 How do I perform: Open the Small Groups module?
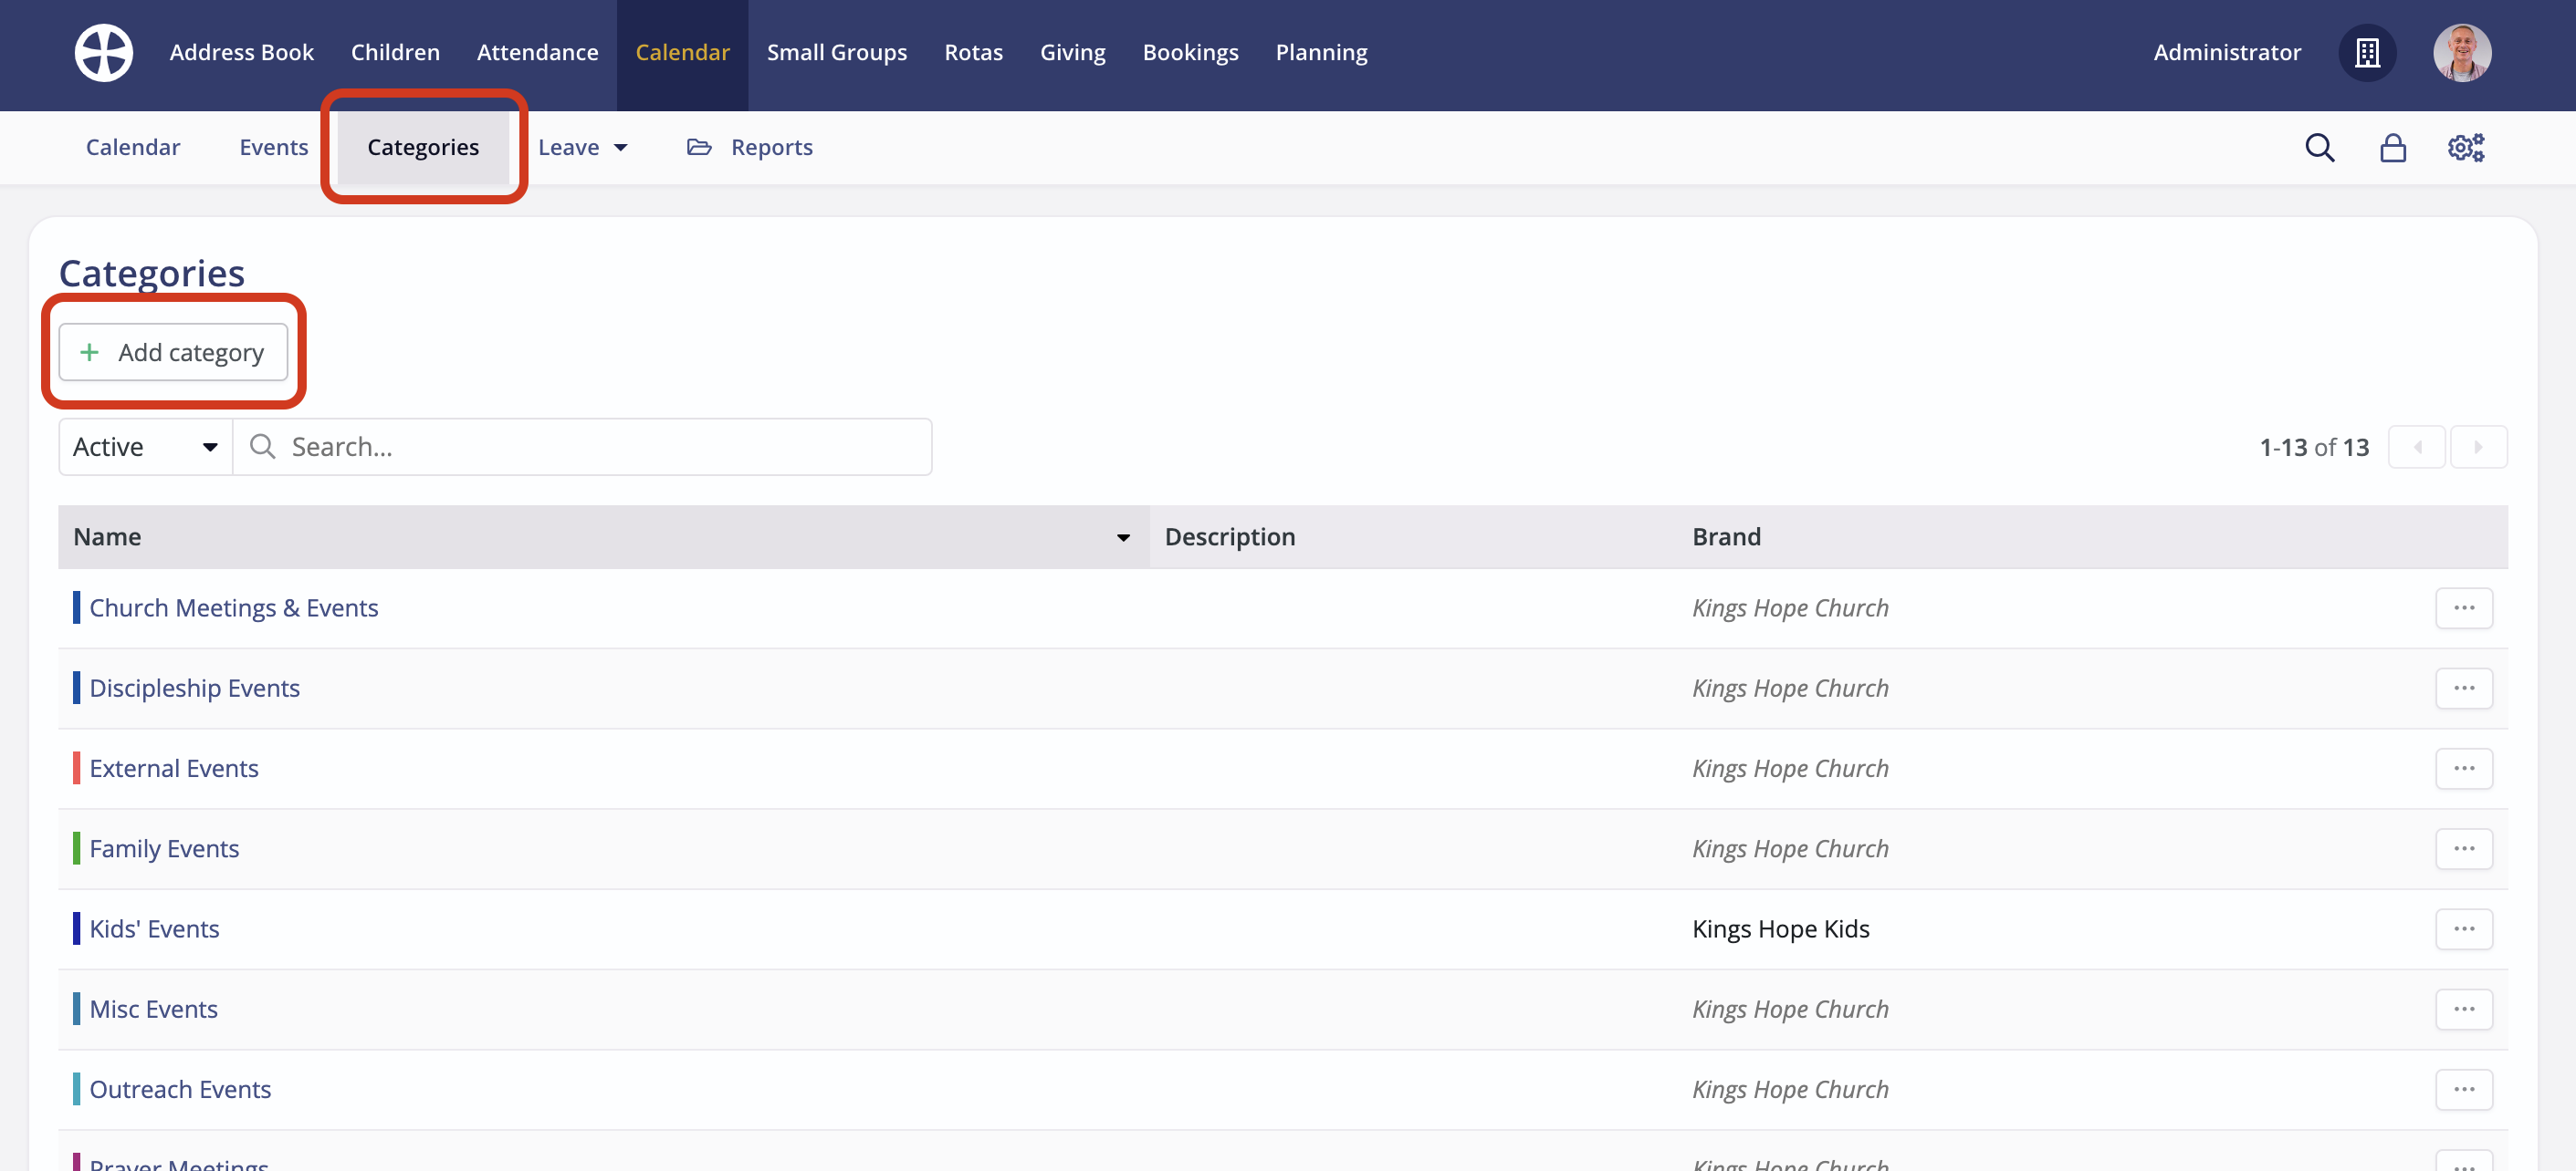pos(836,53)
